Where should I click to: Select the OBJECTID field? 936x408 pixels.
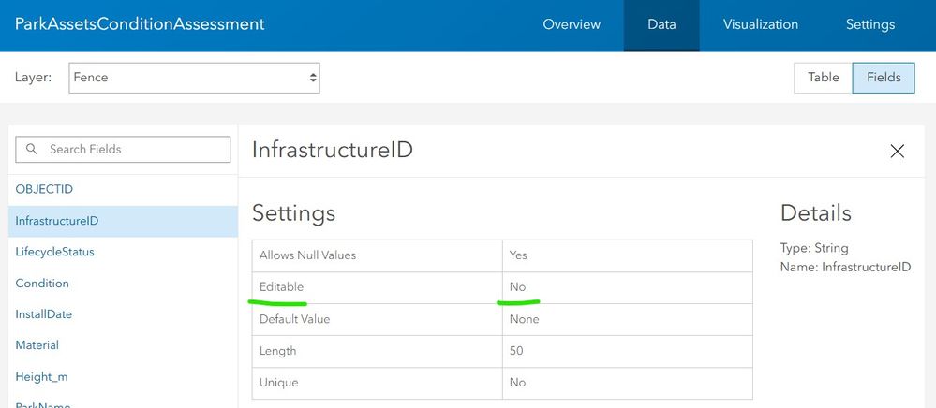click(x=44, y=189)
